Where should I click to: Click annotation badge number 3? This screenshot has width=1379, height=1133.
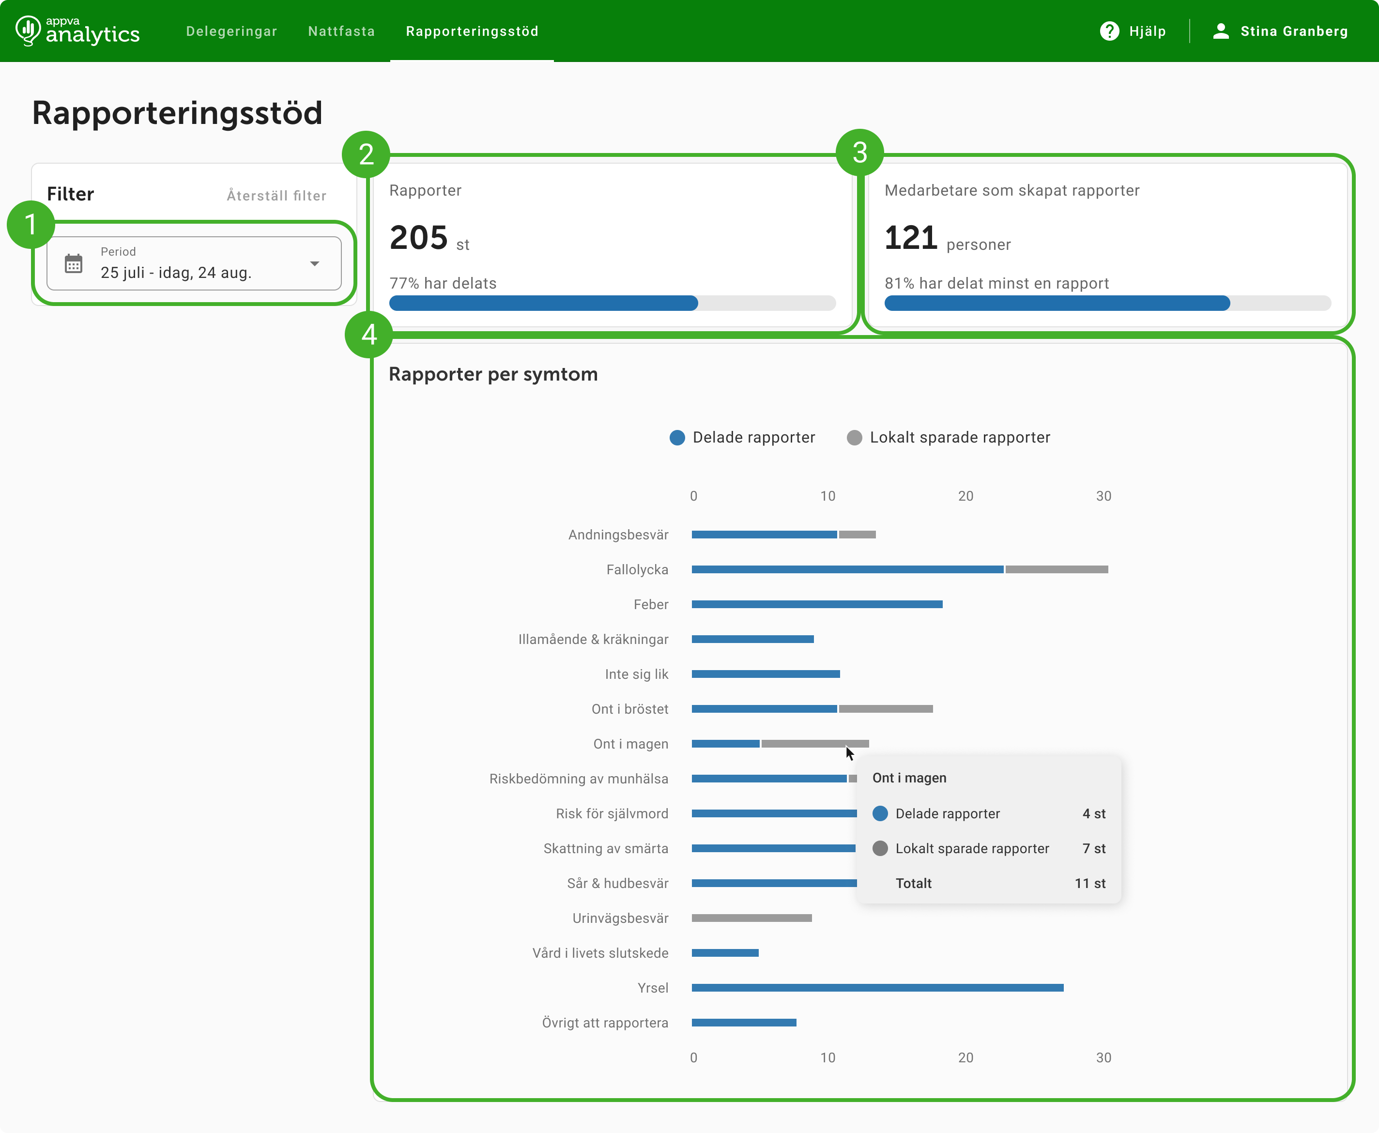pyautogui.click(x=860, y=153)
